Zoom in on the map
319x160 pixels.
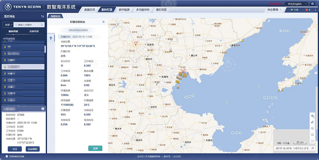pos(312,128)
